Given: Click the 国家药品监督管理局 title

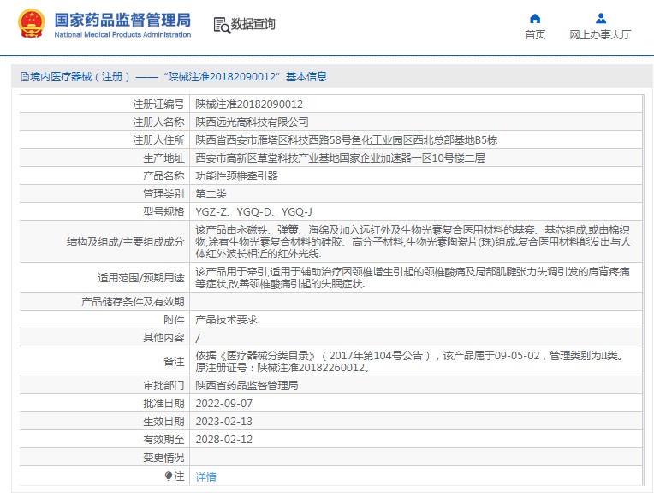Looking at the screenshot, I should 122,20.
